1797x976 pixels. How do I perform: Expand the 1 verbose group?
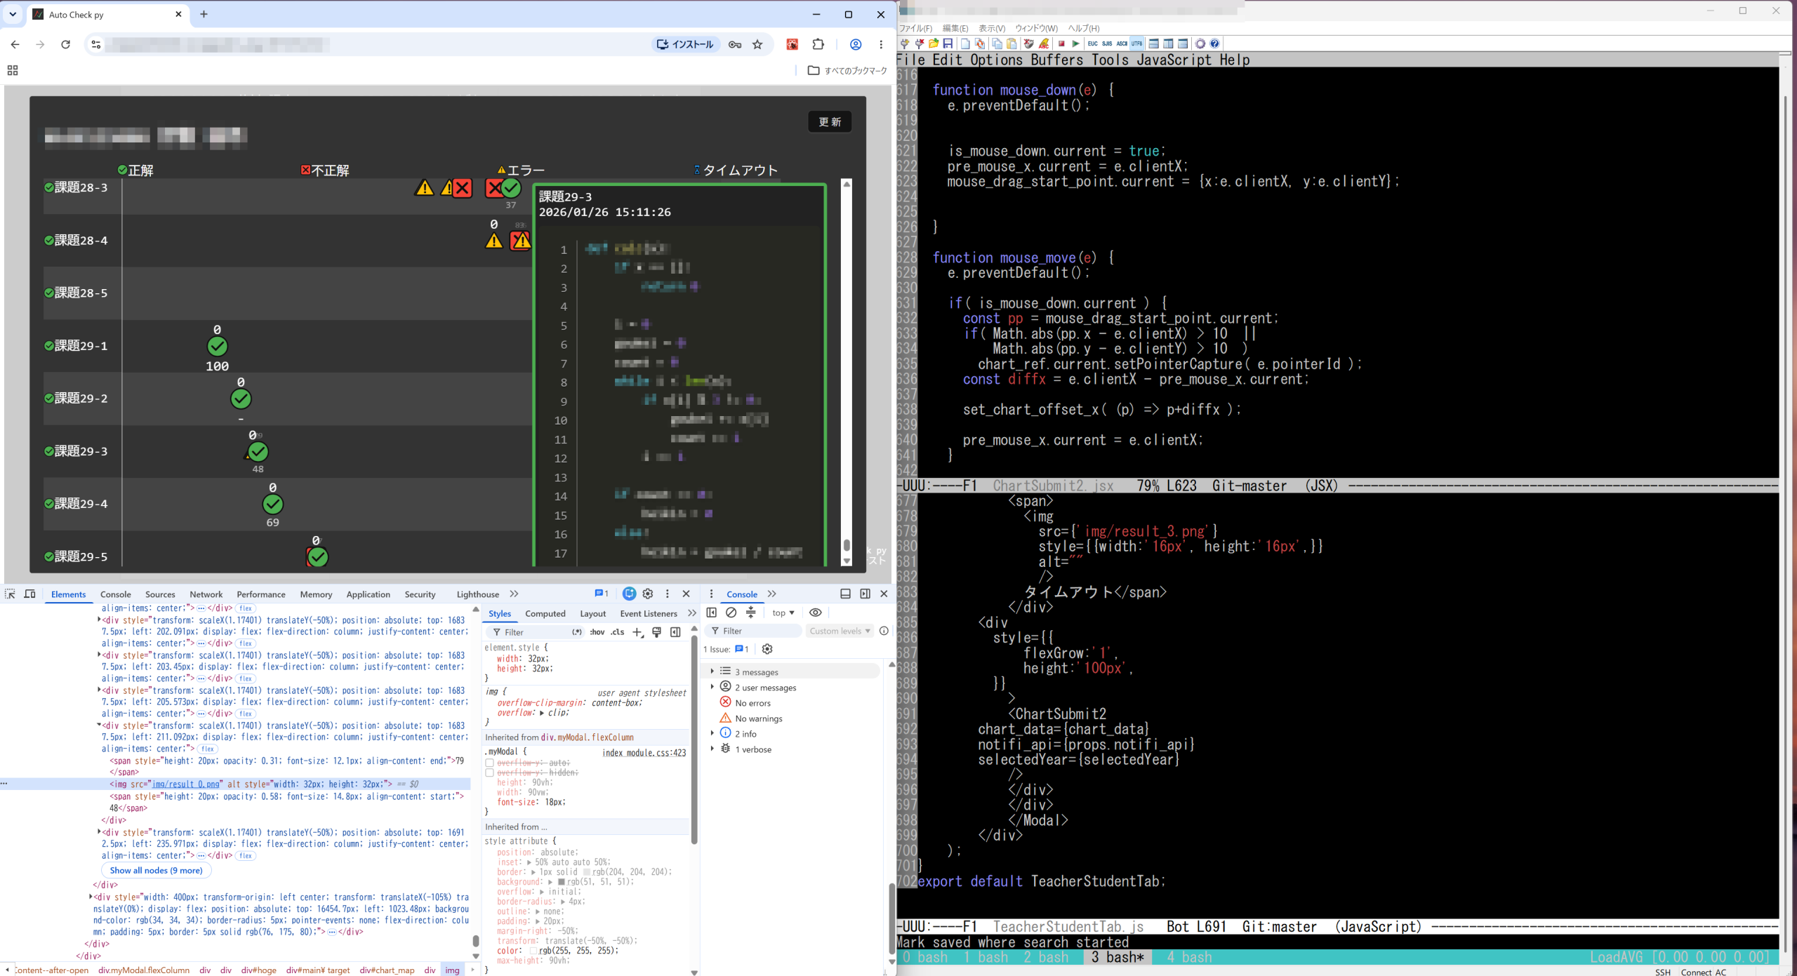[712, 749]
